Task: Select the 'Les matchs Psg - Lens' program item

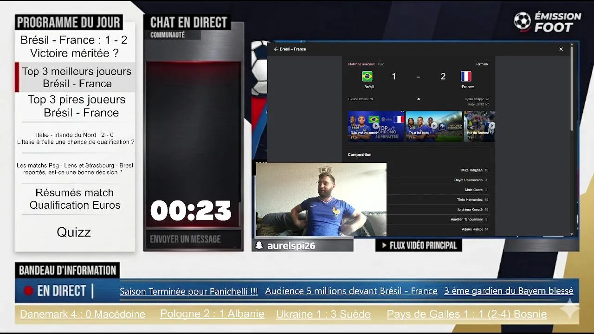Action: pos(75,169)
